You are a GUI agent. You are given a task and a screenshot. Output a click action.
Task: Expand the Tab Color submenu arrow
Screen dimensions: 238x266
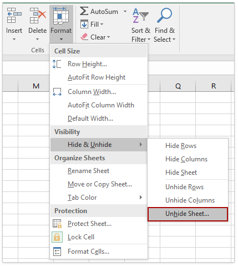[x=141, y=197]
